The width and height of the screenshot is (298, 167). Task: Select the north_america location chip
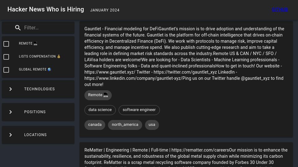click(x=125, y=125)
